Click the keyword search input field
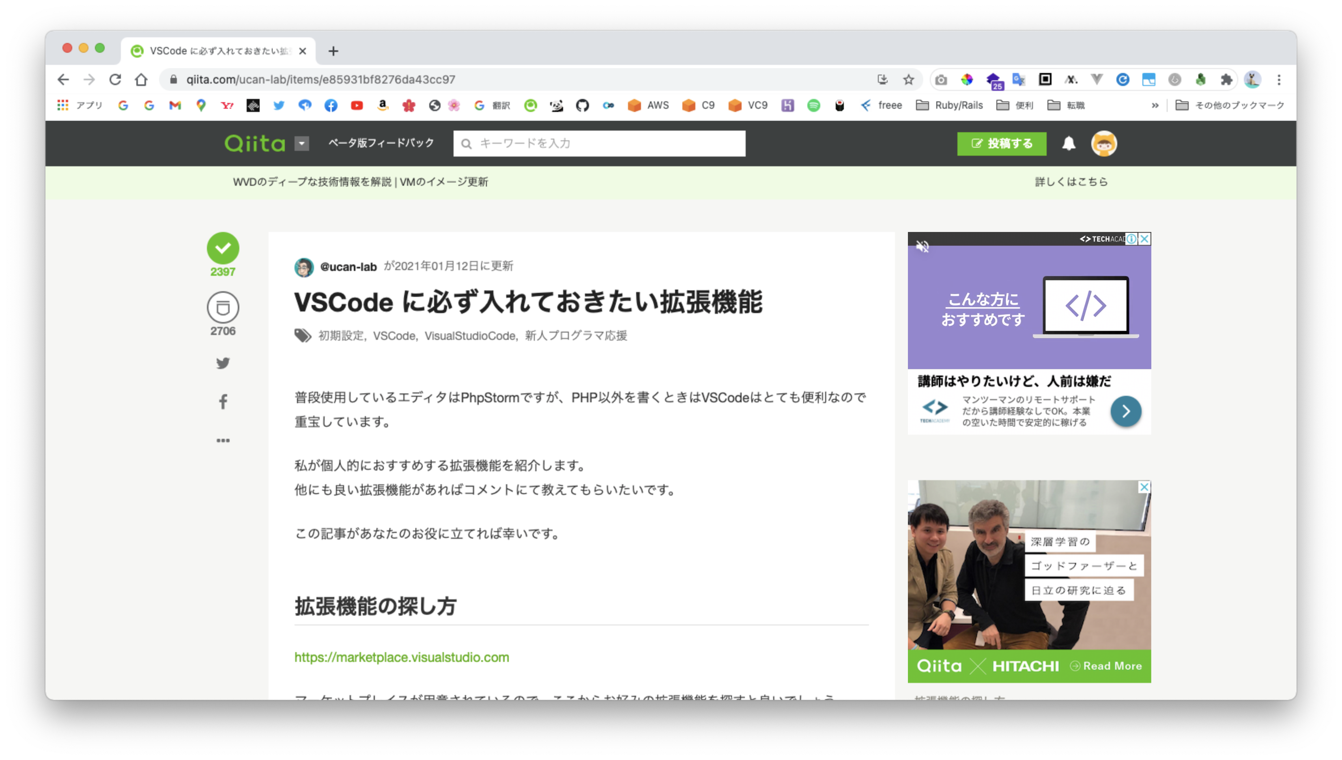 tap(599, 144)
